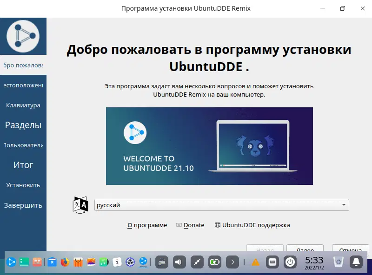
Task: Click the Далее button
Action: coord(305,248)
